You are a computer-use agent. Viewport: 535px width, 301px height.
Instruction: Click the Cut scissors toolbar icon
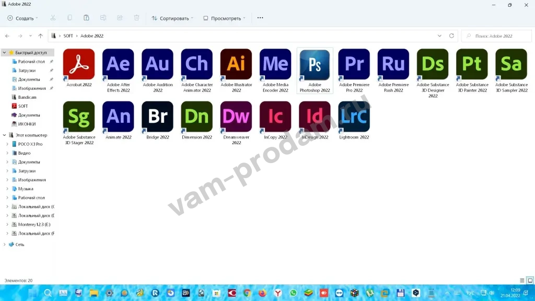[x=53, y=18]
